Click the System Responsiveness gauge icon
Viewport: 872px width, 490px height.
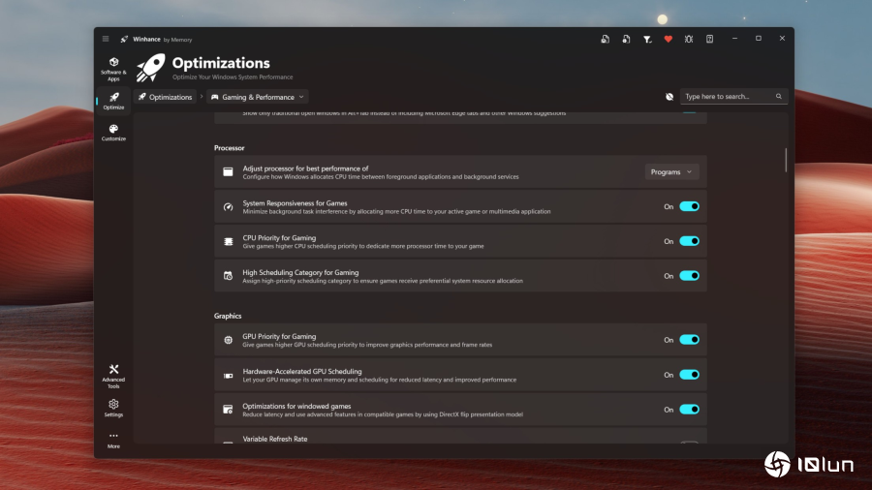[x=228, y=206]
